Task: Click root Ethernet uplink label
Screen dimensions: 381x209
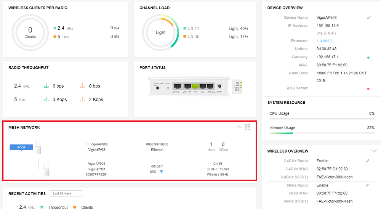Action: click(x=157, y=150)
